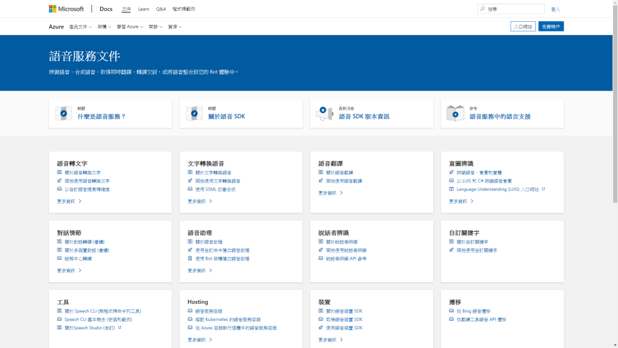Open the 什麼是語音服務？ link
The width and height of the screenshot is (618, 348).
click(x=101, y=117)
